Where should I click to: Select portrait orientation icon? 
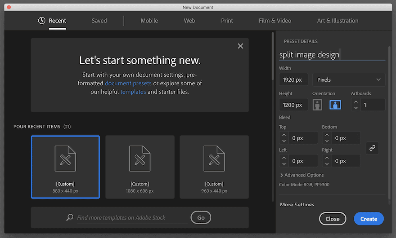point(318,105)
